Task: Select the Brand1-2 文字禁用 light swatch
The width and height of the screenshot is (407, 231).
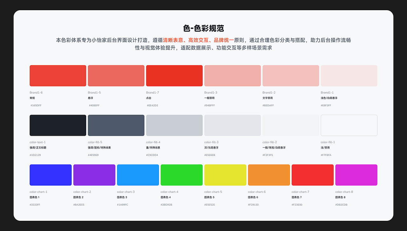Action: [291, 76]
